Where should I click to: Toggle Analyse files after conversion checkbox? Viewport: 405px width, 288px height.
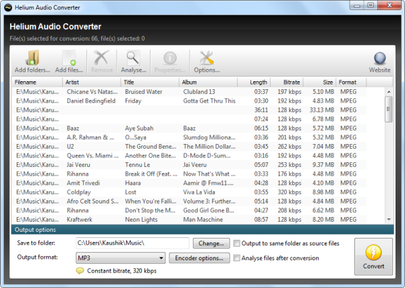238,258
